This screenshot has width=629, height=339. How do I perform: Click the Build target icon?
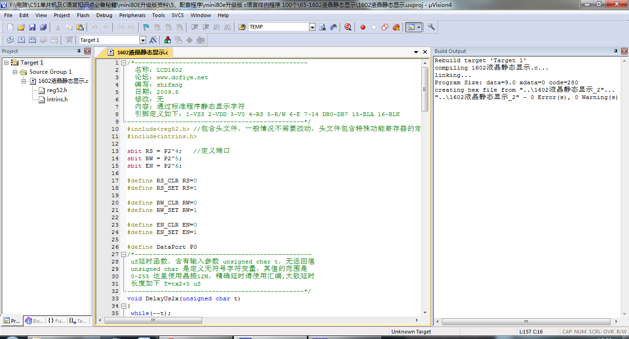click(21, 40)
